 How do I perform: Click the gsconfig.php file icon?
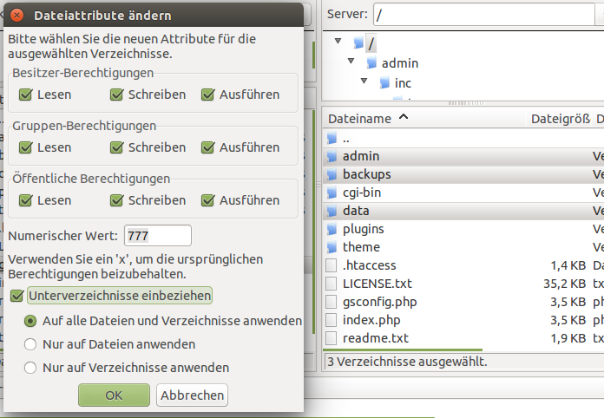331,302
